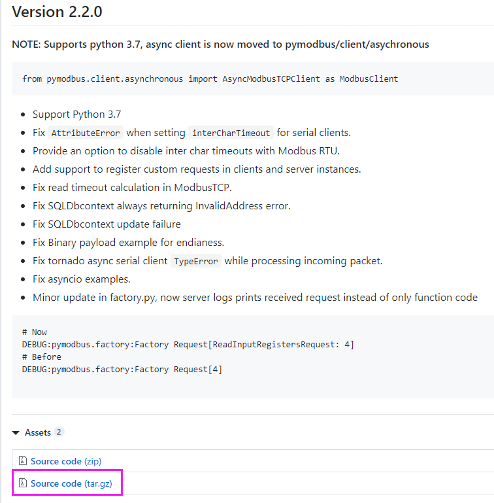Click the AttributeError inline code tag
Screen dimensions: 494x503
(86, 133)
